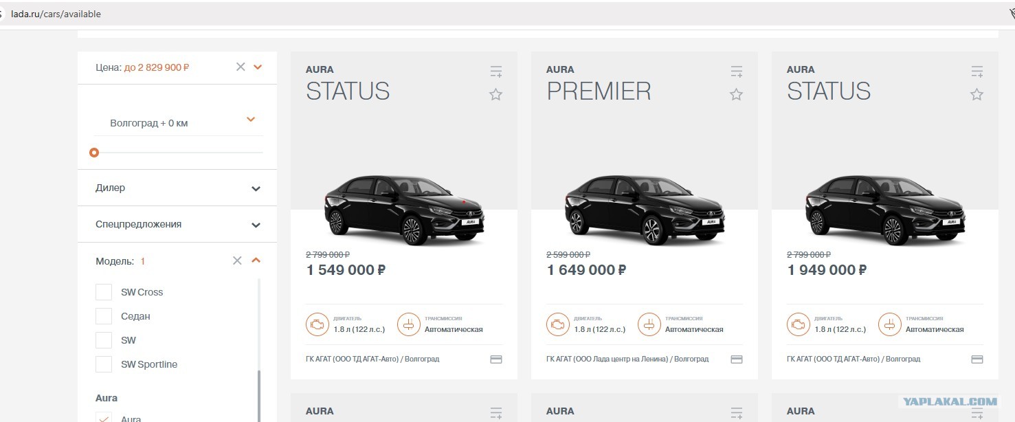Image resolution: width=1015 pixels, height=422 pixels.
Task: Click the distance radius slider handle
Action: [94, 153]
